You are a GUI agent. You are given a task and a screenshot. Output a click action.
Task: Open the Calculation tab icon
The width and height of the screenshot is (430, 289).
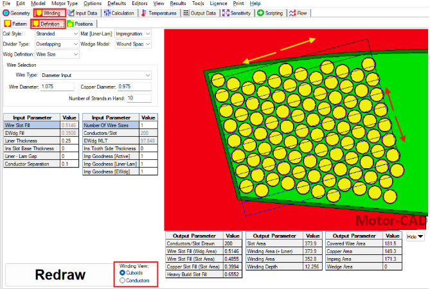(x=107, y=13)
